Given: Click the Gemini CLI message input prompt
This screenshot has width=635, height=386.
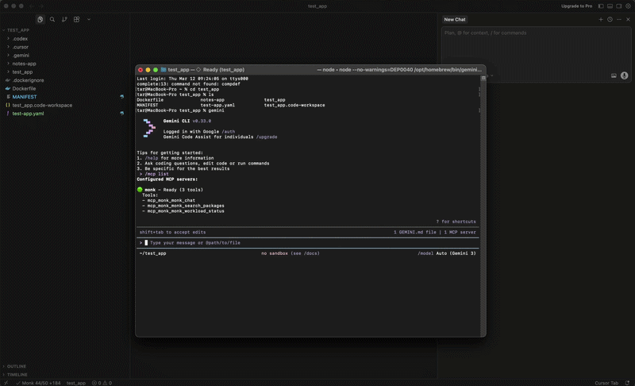Looking at the screenshot, I should point(308,243).
